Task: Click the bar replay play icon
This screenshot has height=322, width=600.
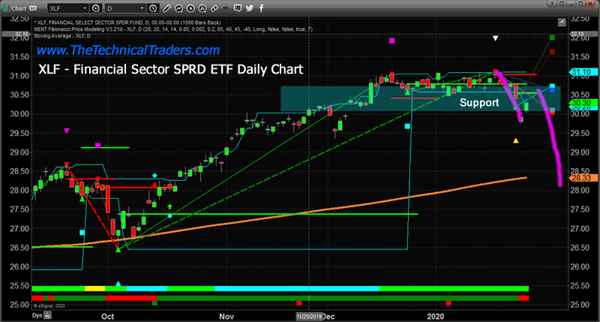Action: [190, 8]
